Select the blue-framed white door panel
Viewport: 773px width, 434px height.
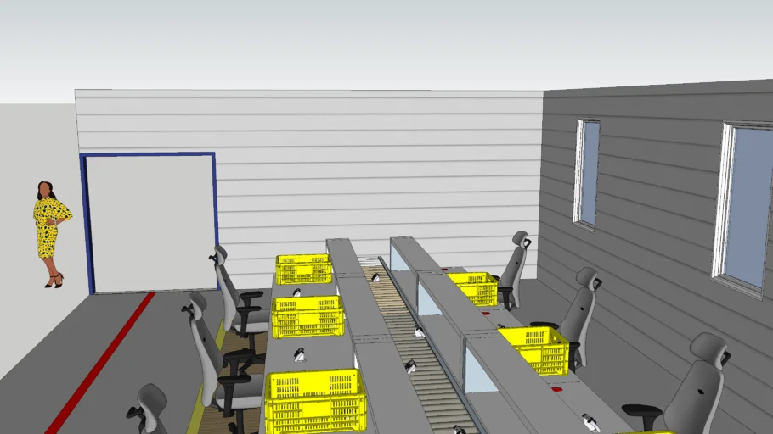click(x=150, y=222)
